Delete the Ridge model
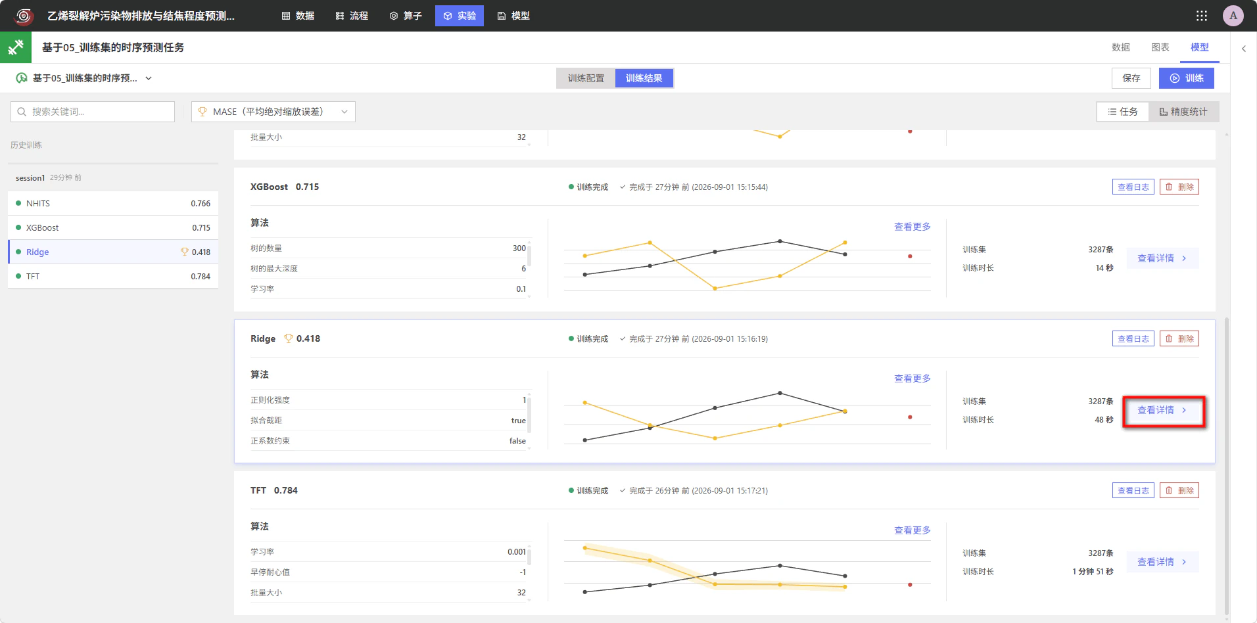1257x623 pixels. [1179, 338]
